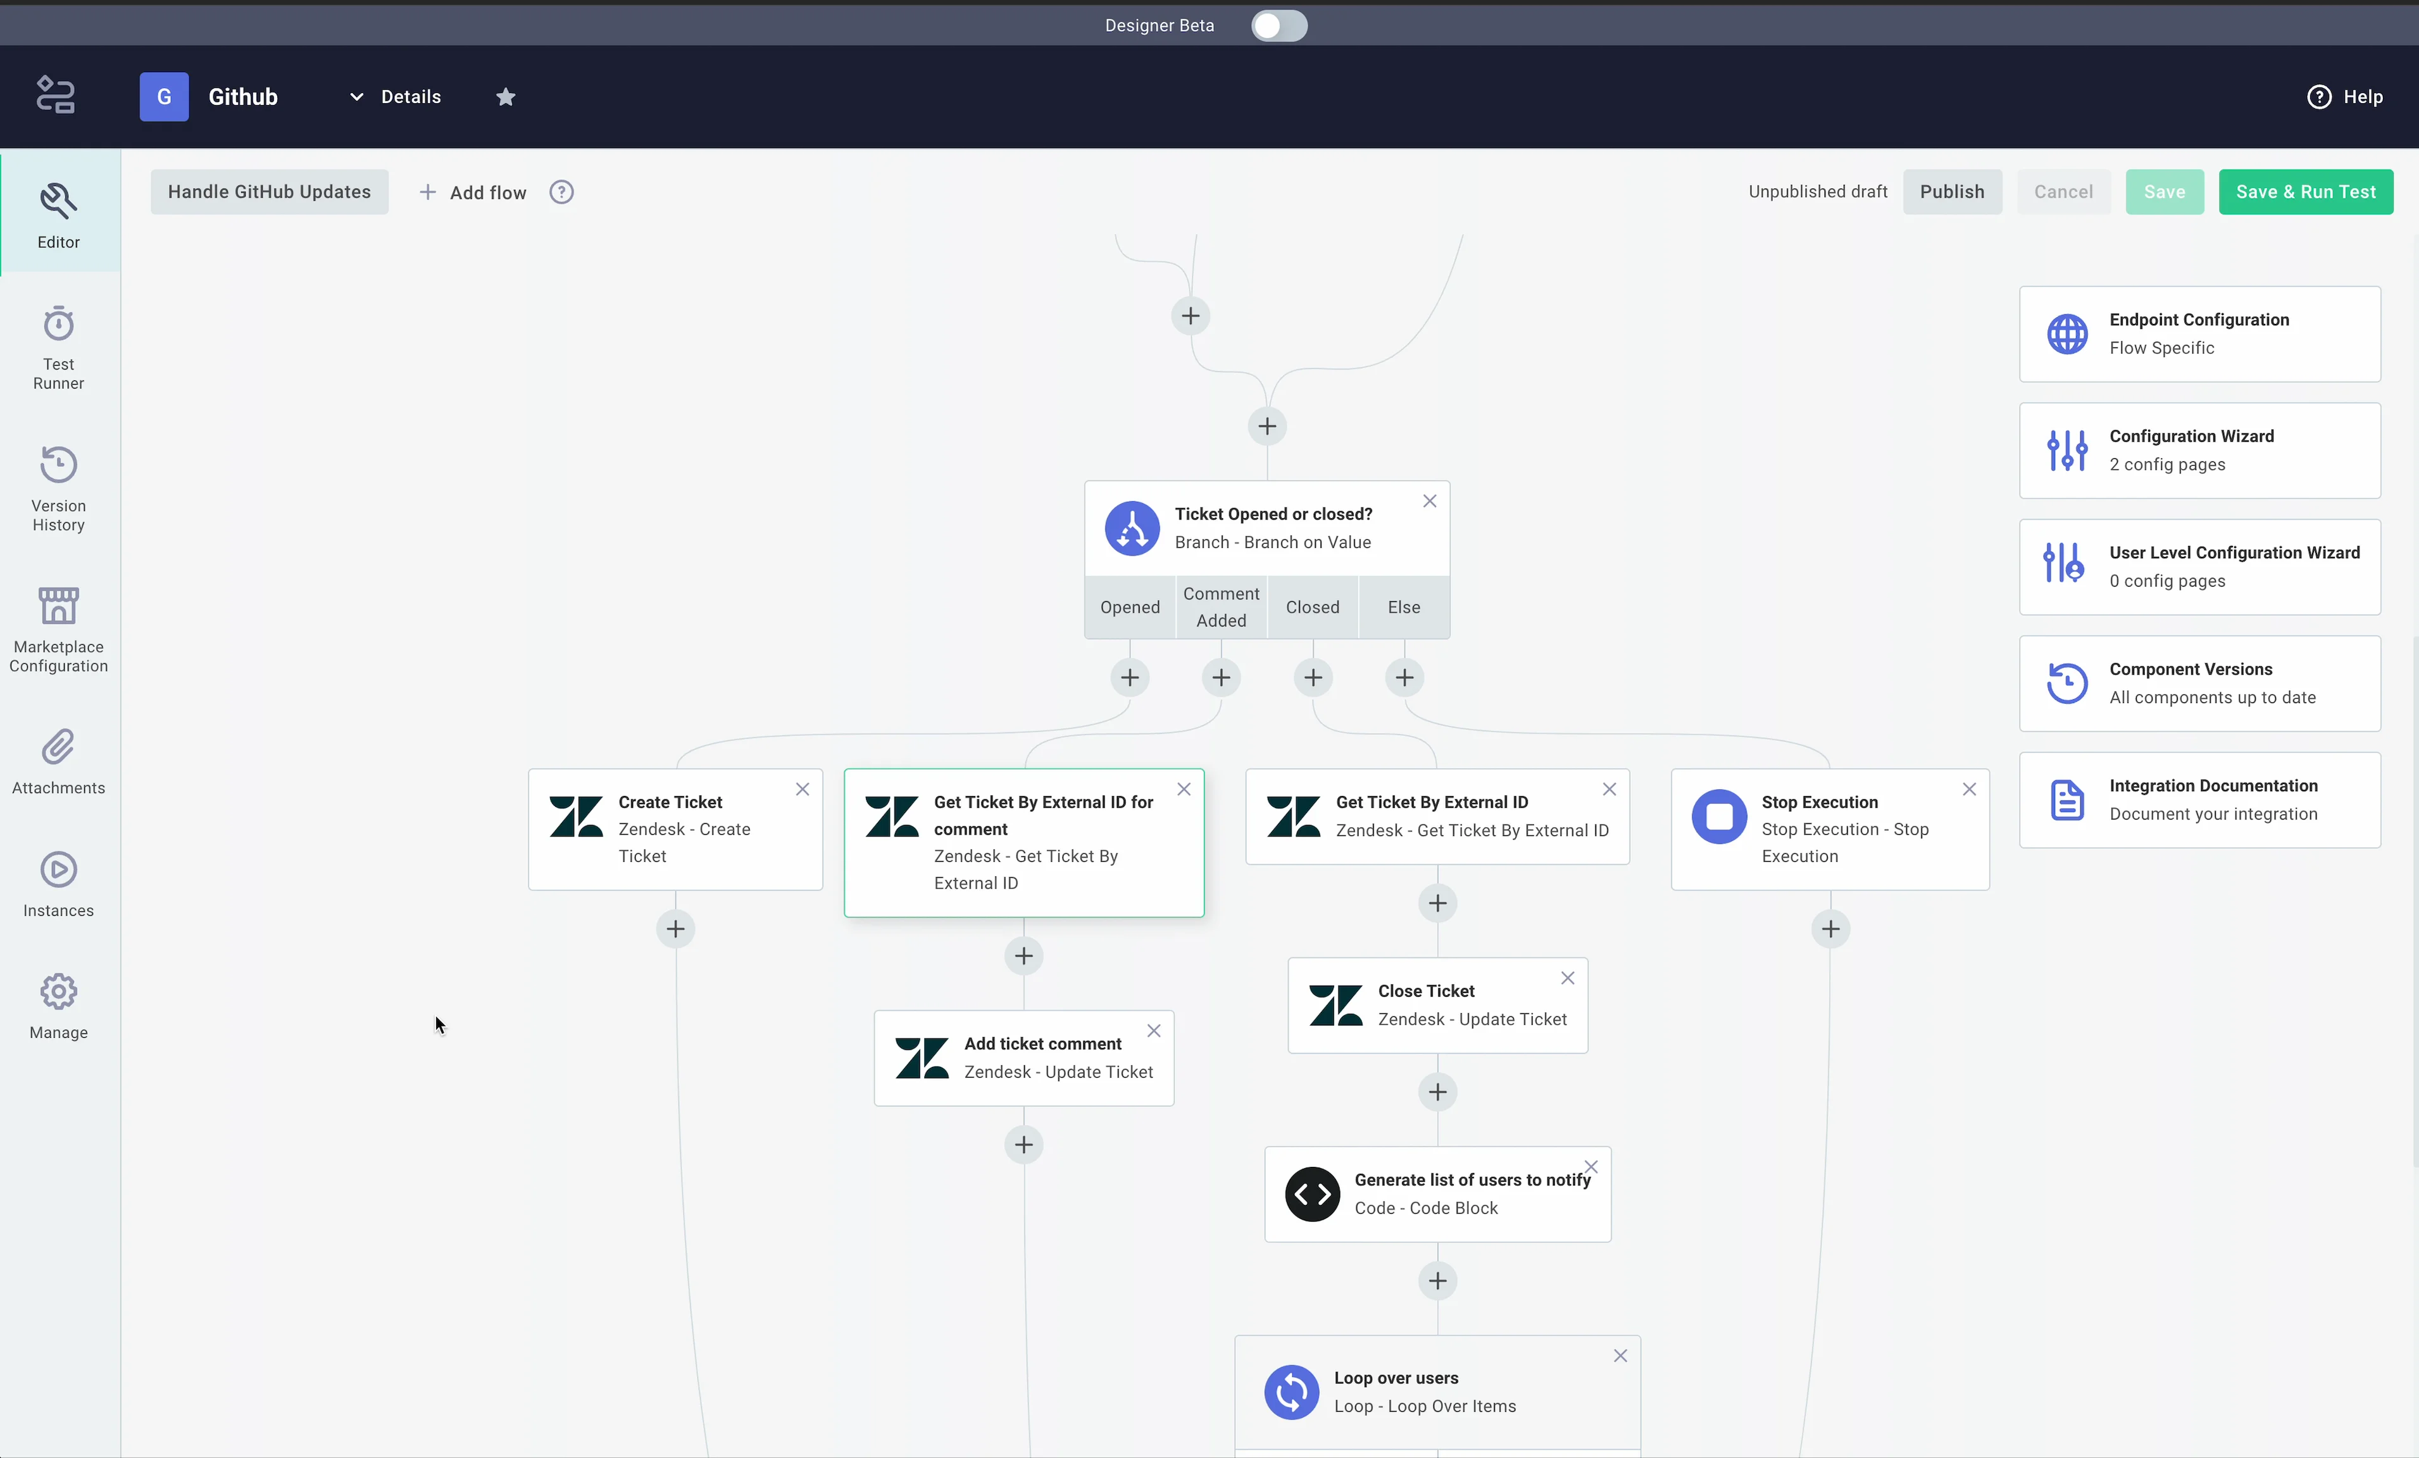Screen dimensions: 2419x1458
Task: Star the Github integration as favorite
Action: 506,96
